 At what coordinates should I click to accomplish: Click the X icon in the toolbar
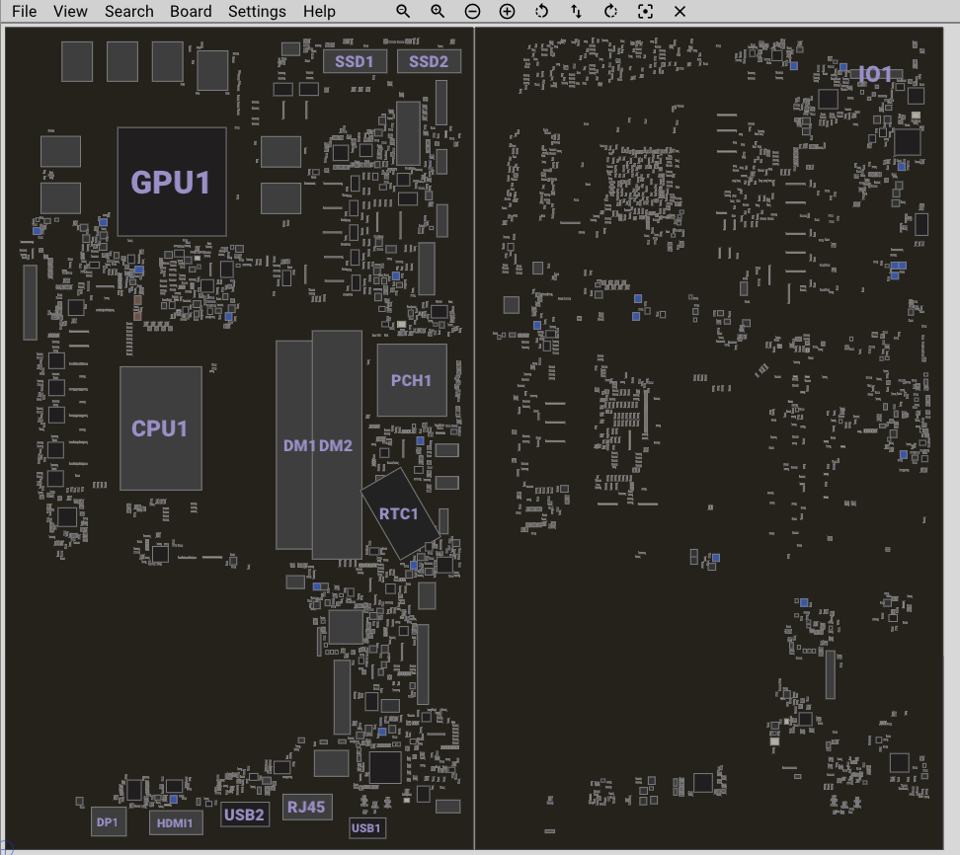point(680,12)
